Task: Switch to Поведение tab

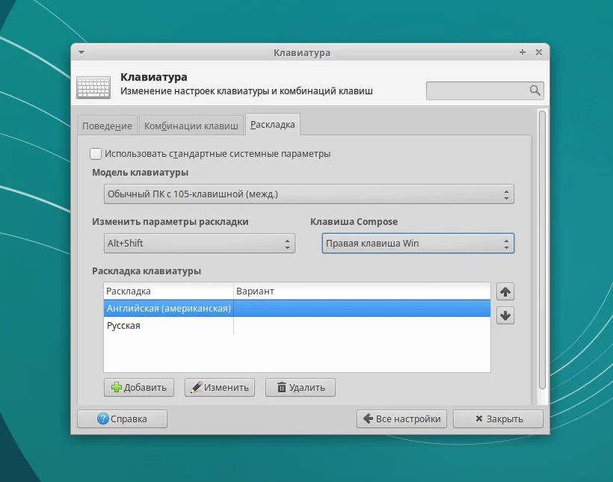Action: pyautogui.click(x=107, y=126)
